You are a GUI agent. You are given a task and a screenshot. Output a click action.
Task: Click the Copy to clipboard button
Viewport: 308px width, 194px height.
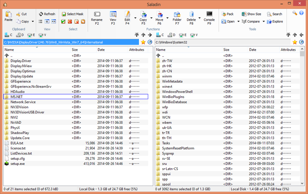(22, 22)
